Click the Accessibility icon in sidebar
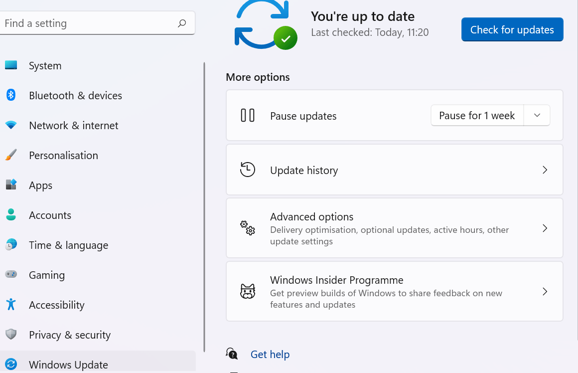The width and height of the screenshot is (578, 373). click(11, 305)
